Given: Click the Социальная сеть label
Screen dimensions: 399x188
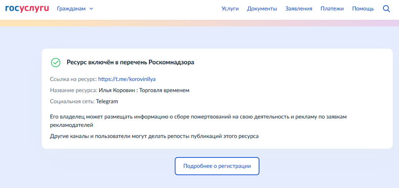Looking at the screenshot, I should 72,101.
